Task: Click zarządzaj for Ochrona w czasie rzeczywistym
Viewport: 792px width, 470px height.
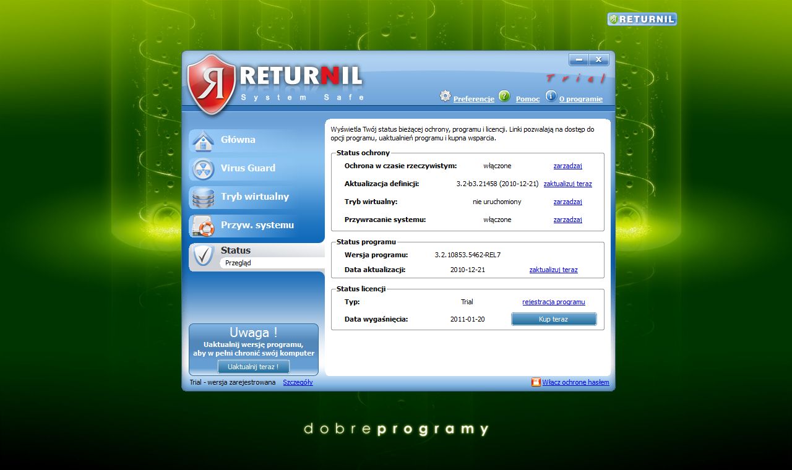Action: point(567,166)
